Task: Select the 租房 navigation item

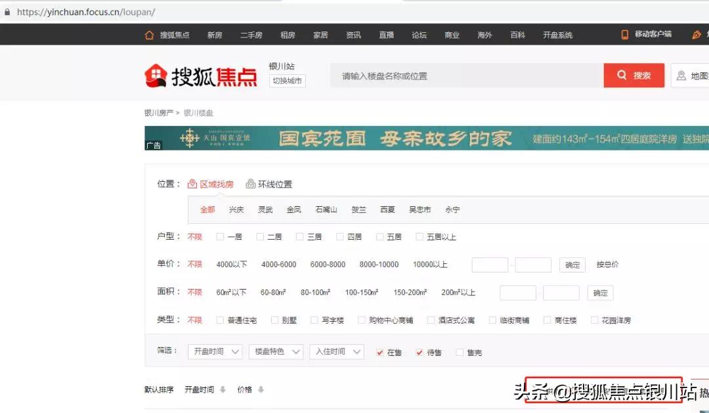Action: tap(288, 35)
